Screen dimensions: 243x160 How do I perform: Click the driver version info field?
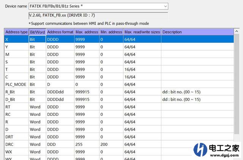point(98,15)
